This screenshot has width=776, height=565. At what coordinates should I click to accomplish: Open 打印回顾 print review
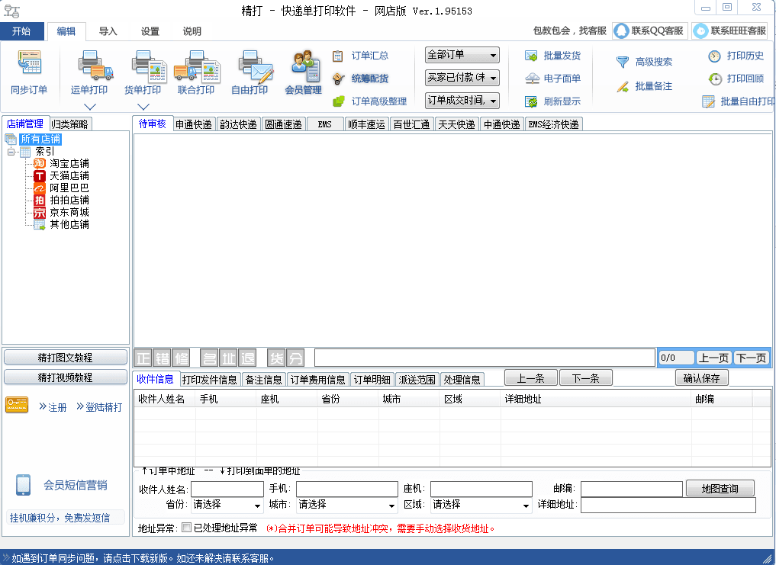[736, 79]
